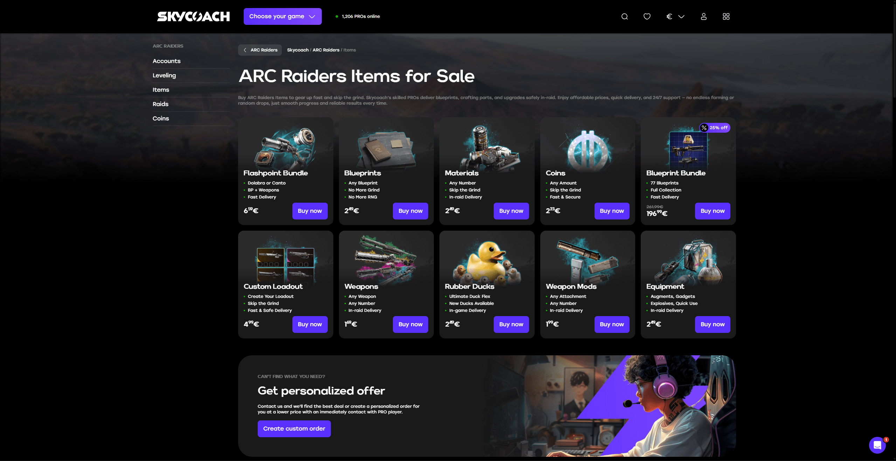Open the Skycoach breadcrumb link
Image resolution: width=896 pixels, height=461 pixels.
tap(298, 50)
